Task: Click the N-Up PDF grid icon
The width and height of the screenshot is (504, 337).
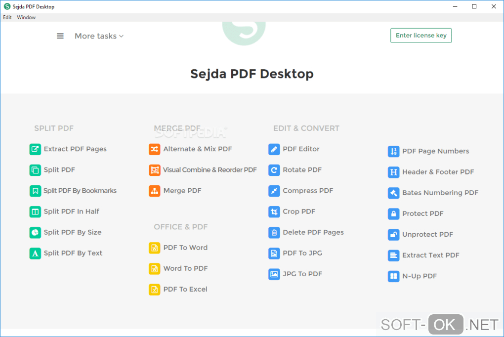Action: 393,276
